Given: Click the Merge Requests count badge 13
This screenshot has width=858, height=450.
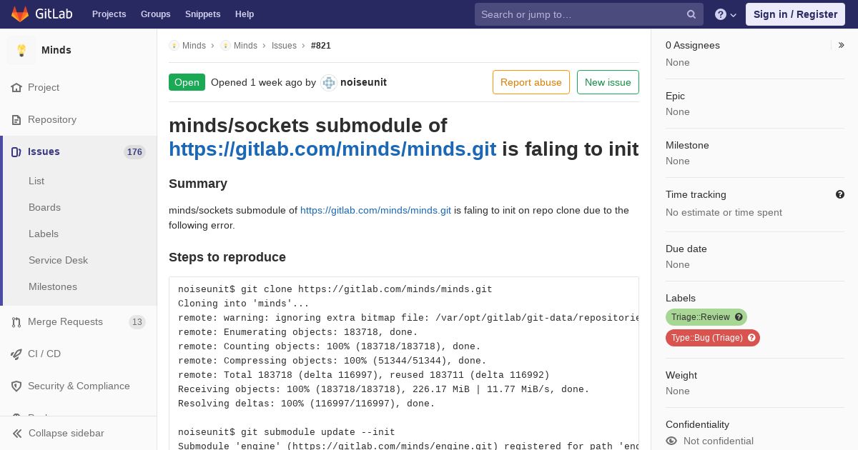Looking at the screenshot, I should 137,322.
